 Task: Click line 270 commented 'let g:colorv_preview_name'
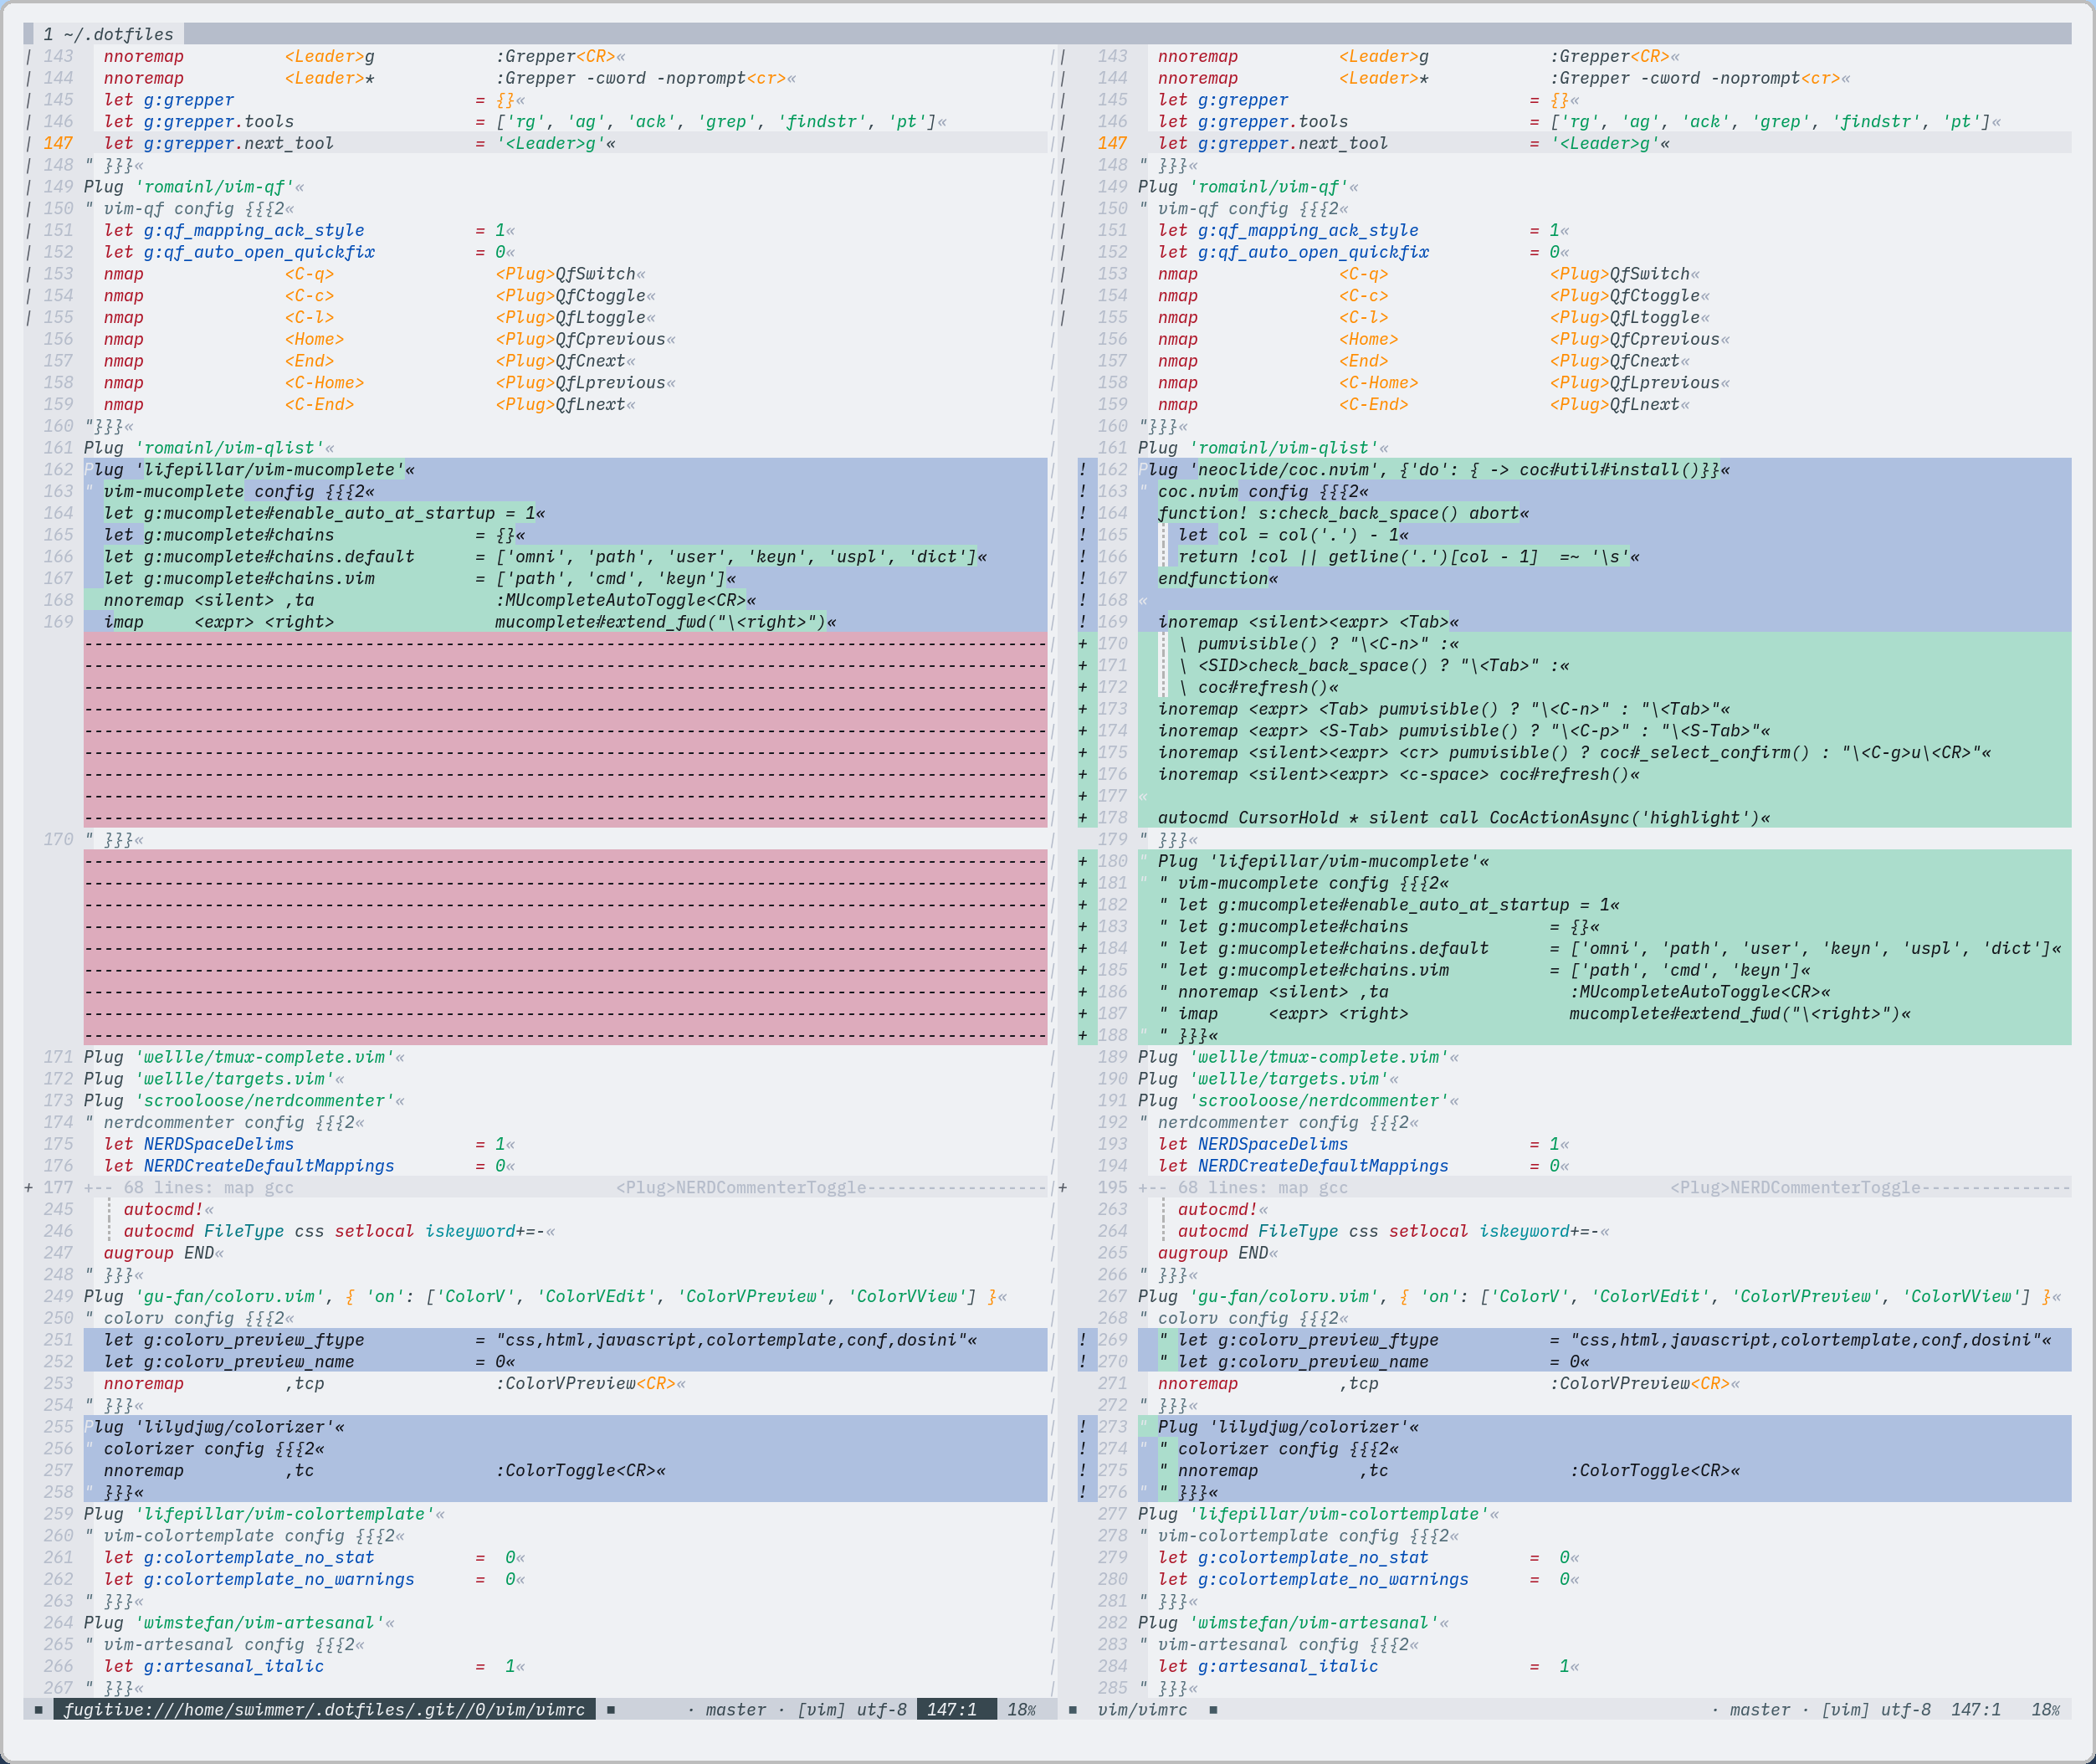(1604, 1362)
